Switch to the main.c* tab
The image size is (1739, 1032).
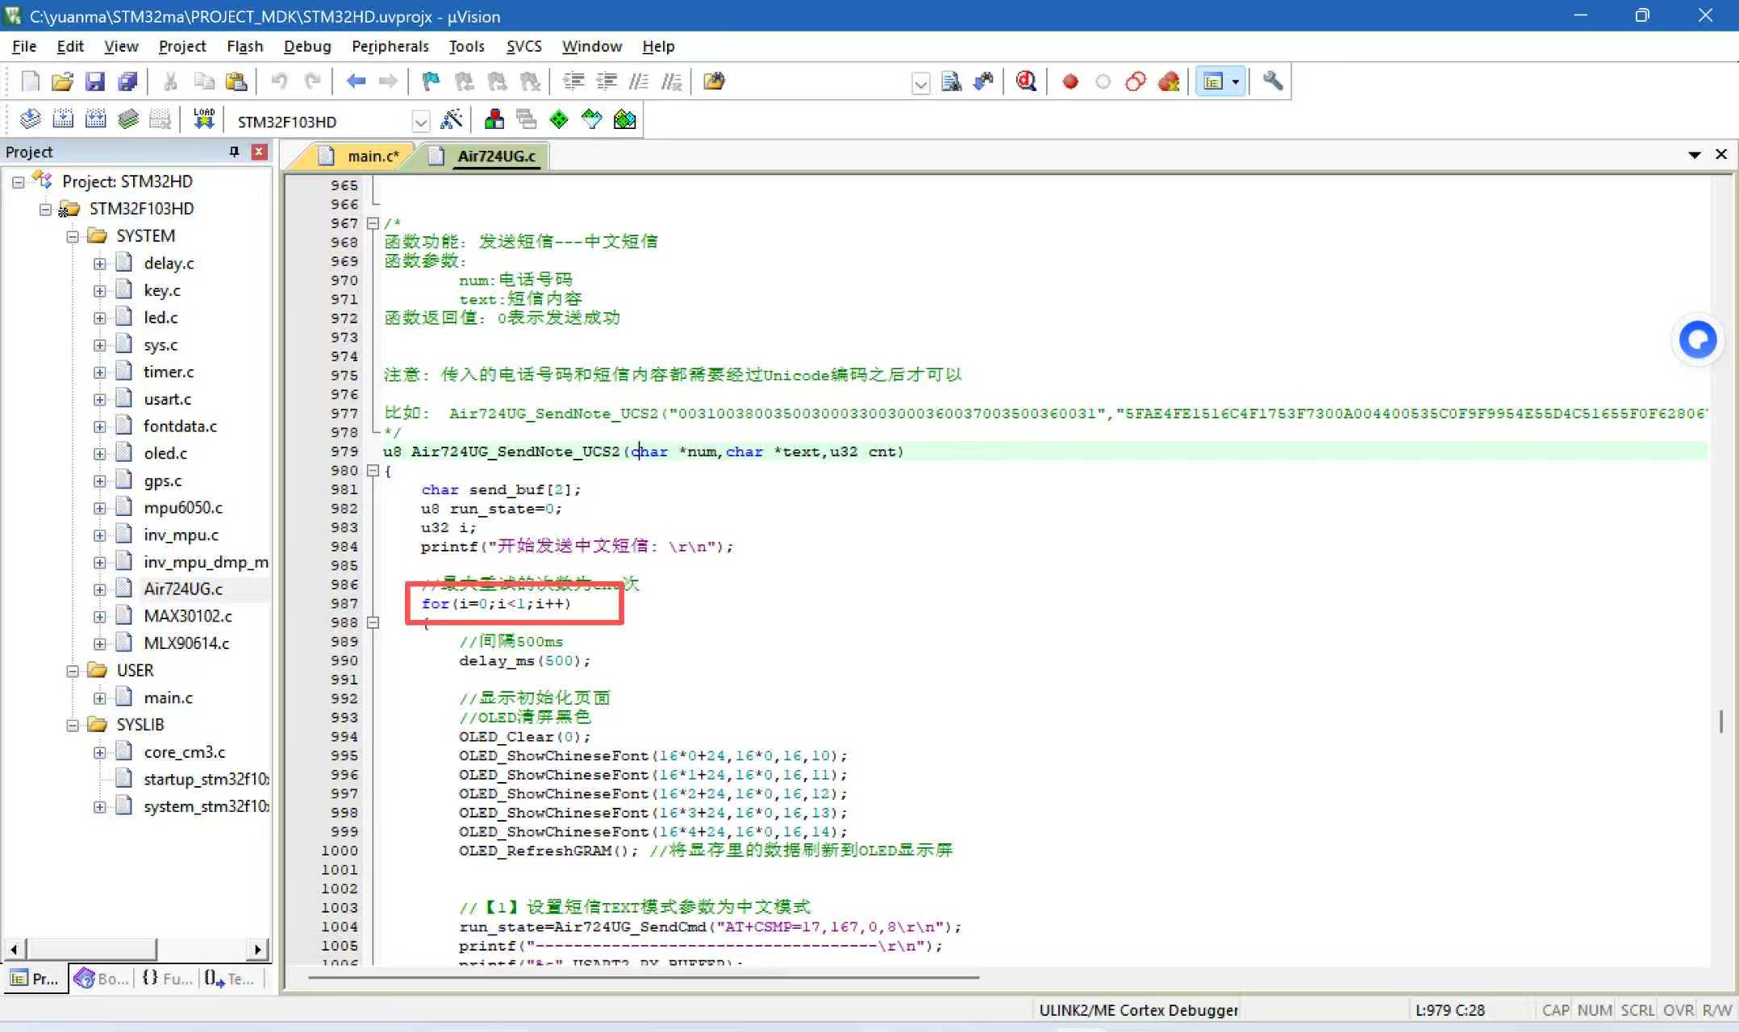pyautogui.click(x=372, y=156)
